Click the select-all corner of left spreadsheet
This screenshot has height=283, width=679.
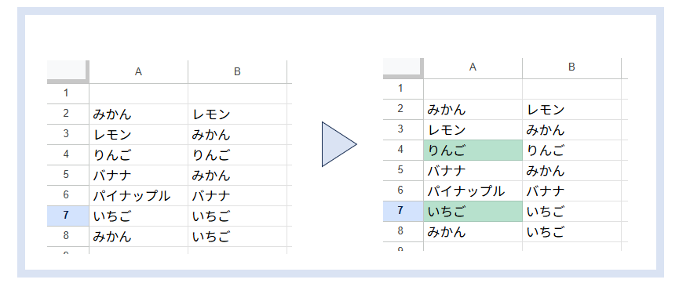pos(68,71)
